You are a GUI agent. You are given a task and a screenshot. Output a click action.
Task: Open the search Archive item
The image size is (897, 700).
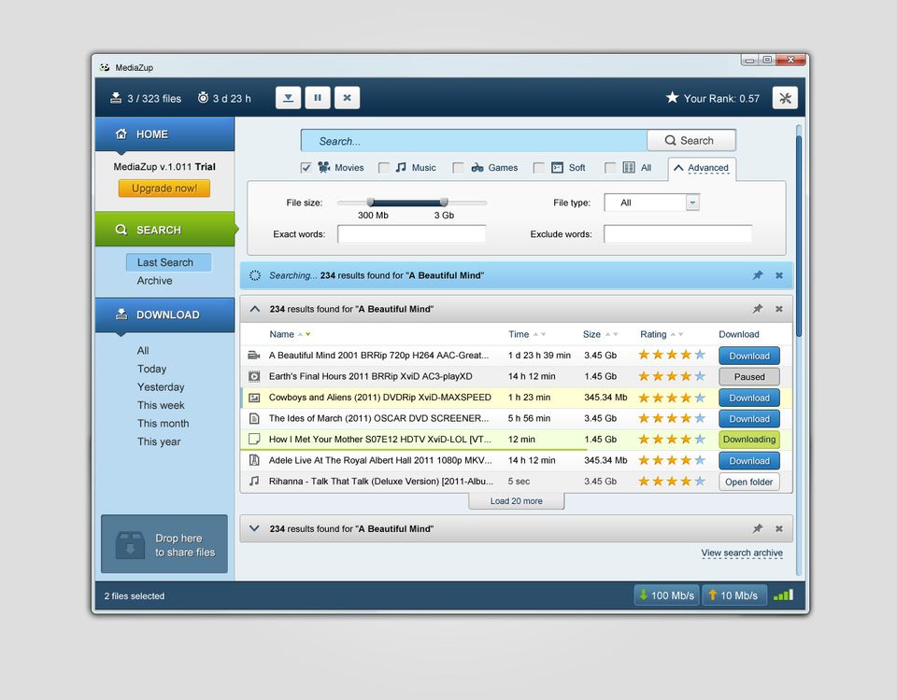pos(154,281)
